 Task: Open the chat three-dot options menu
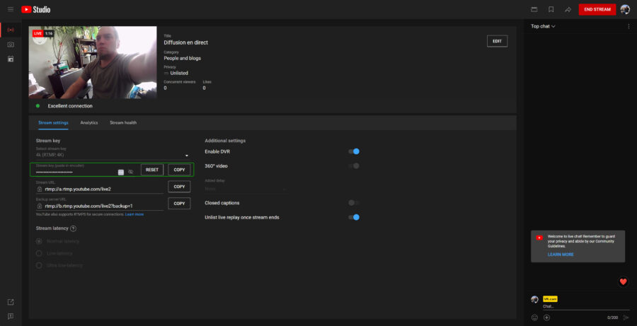628,26
